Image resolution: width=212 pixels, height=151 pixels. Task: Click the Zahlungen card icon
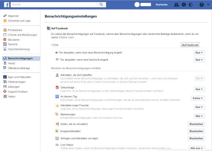5,87
